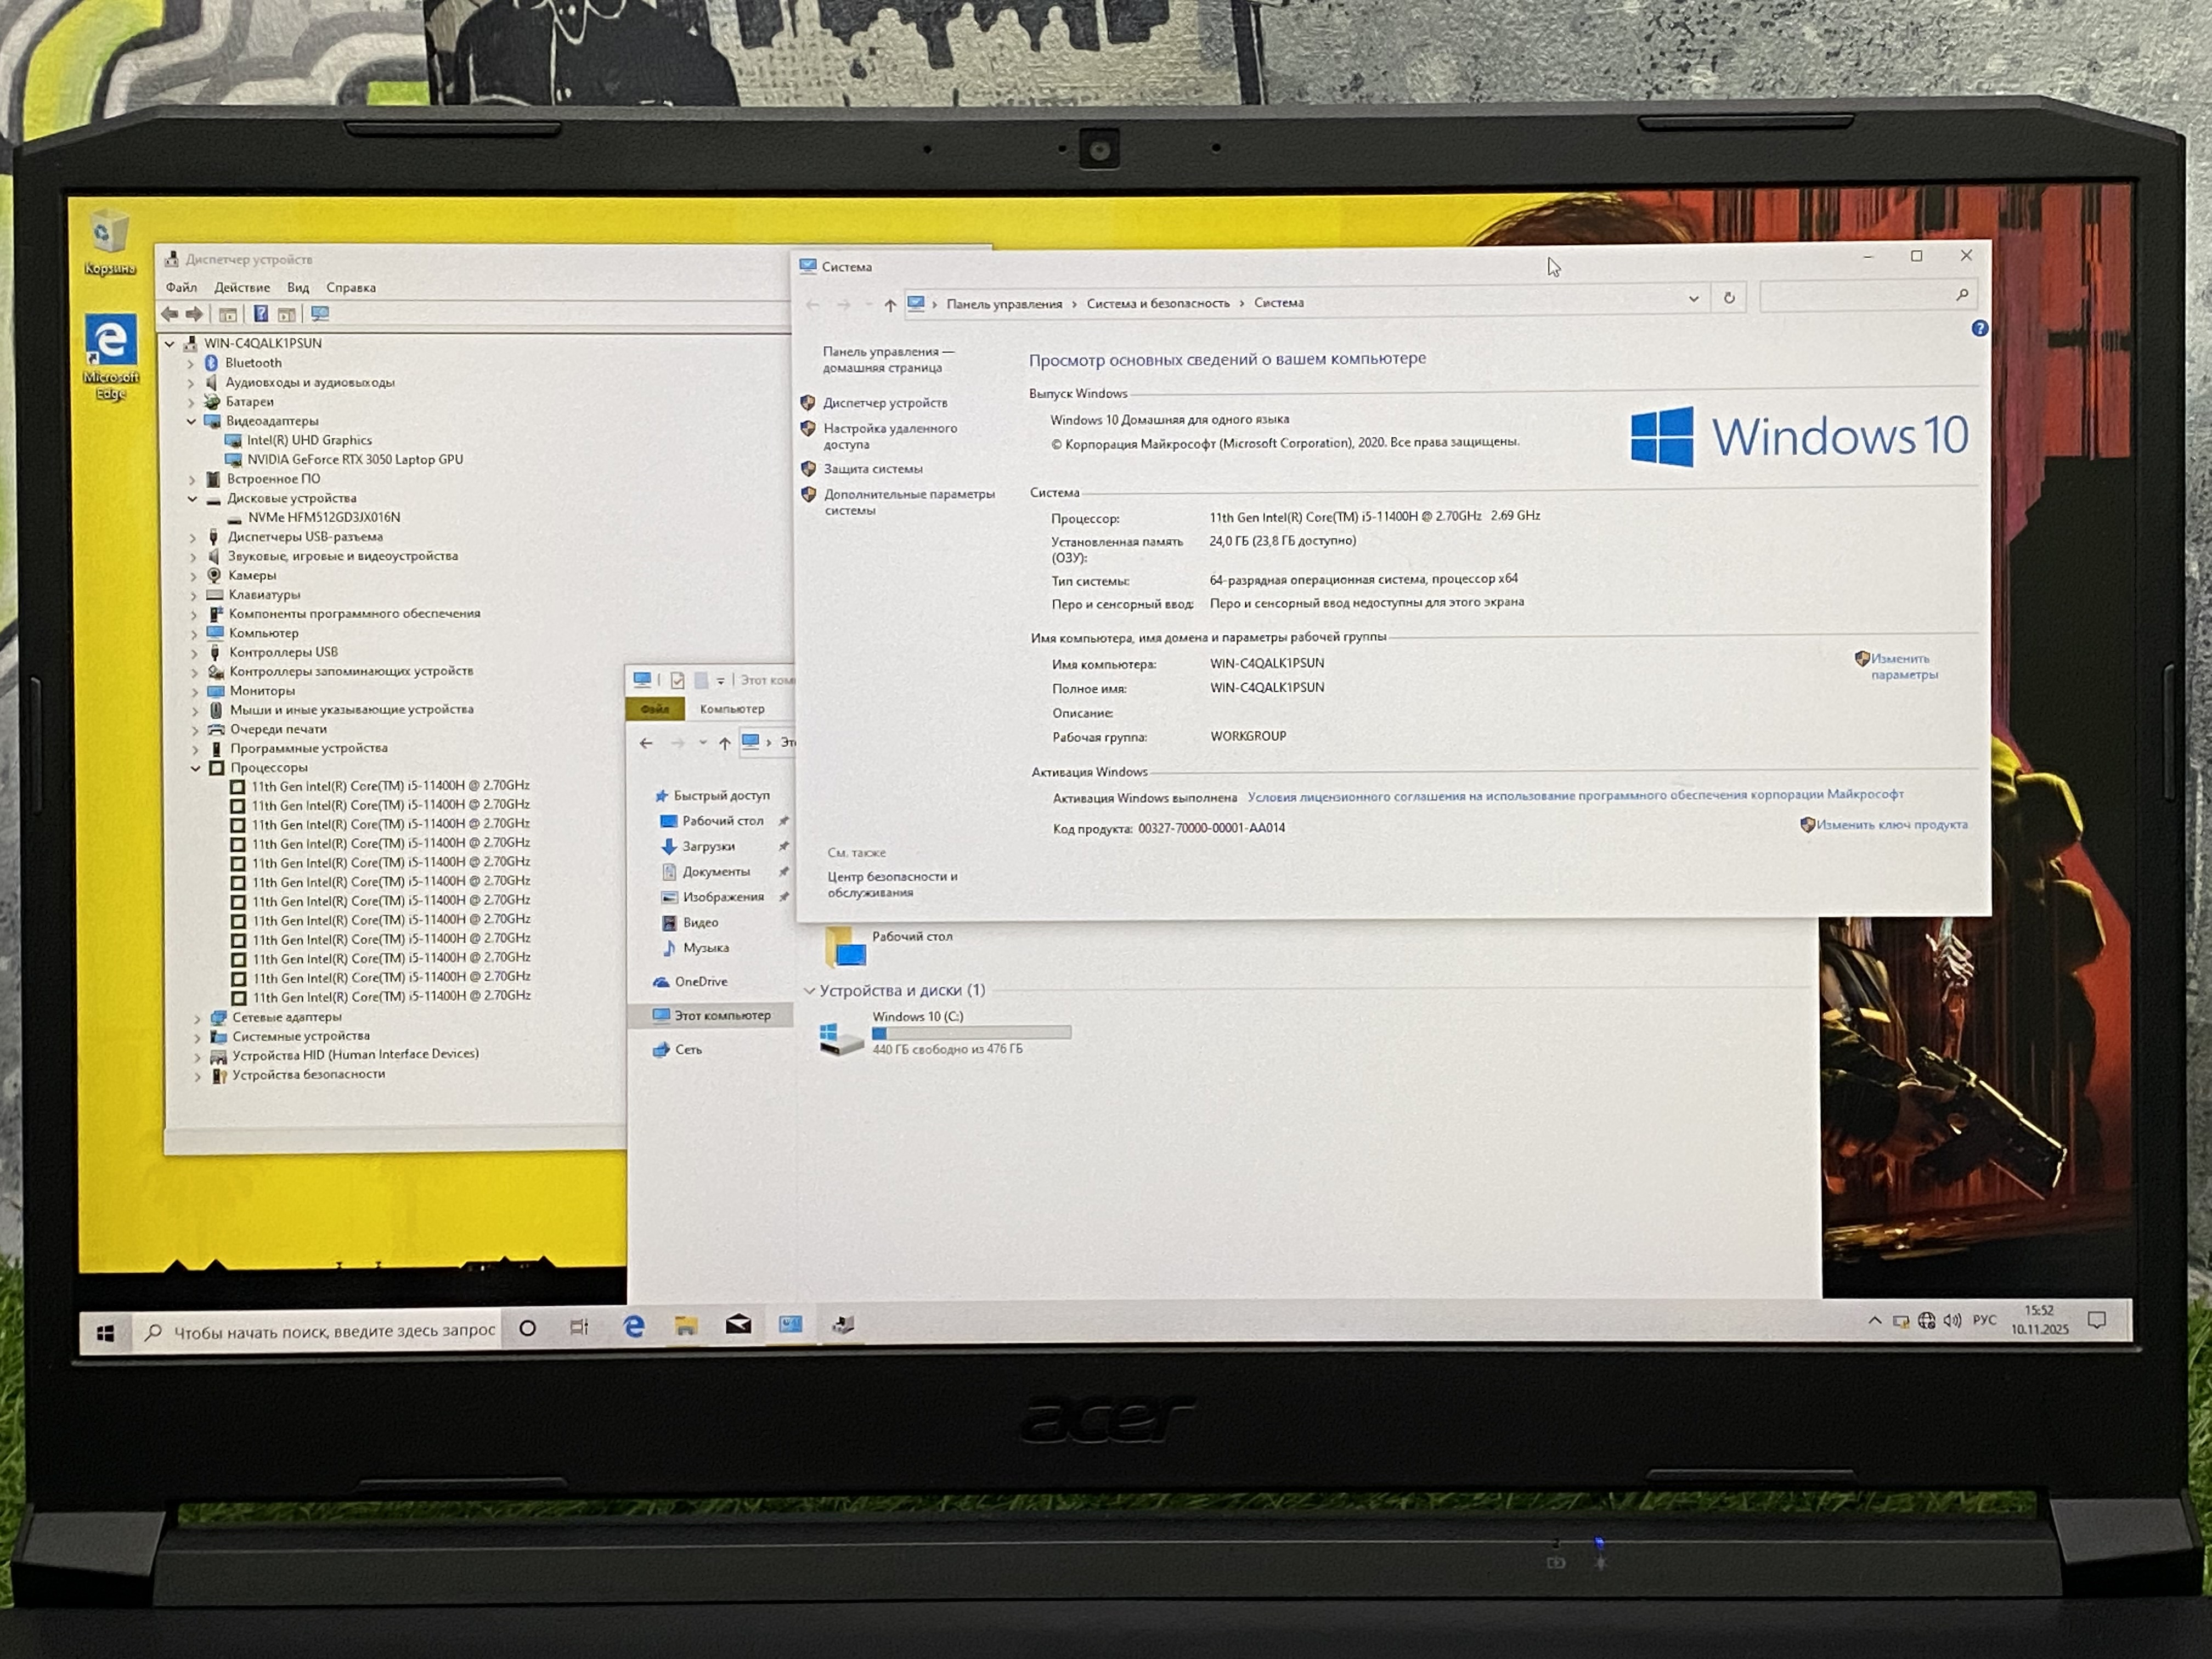Click the volume icon in system tray
The width and height of the screenshot is (2212, 1659).
pyautogui.click(x=1951, y=1321)
